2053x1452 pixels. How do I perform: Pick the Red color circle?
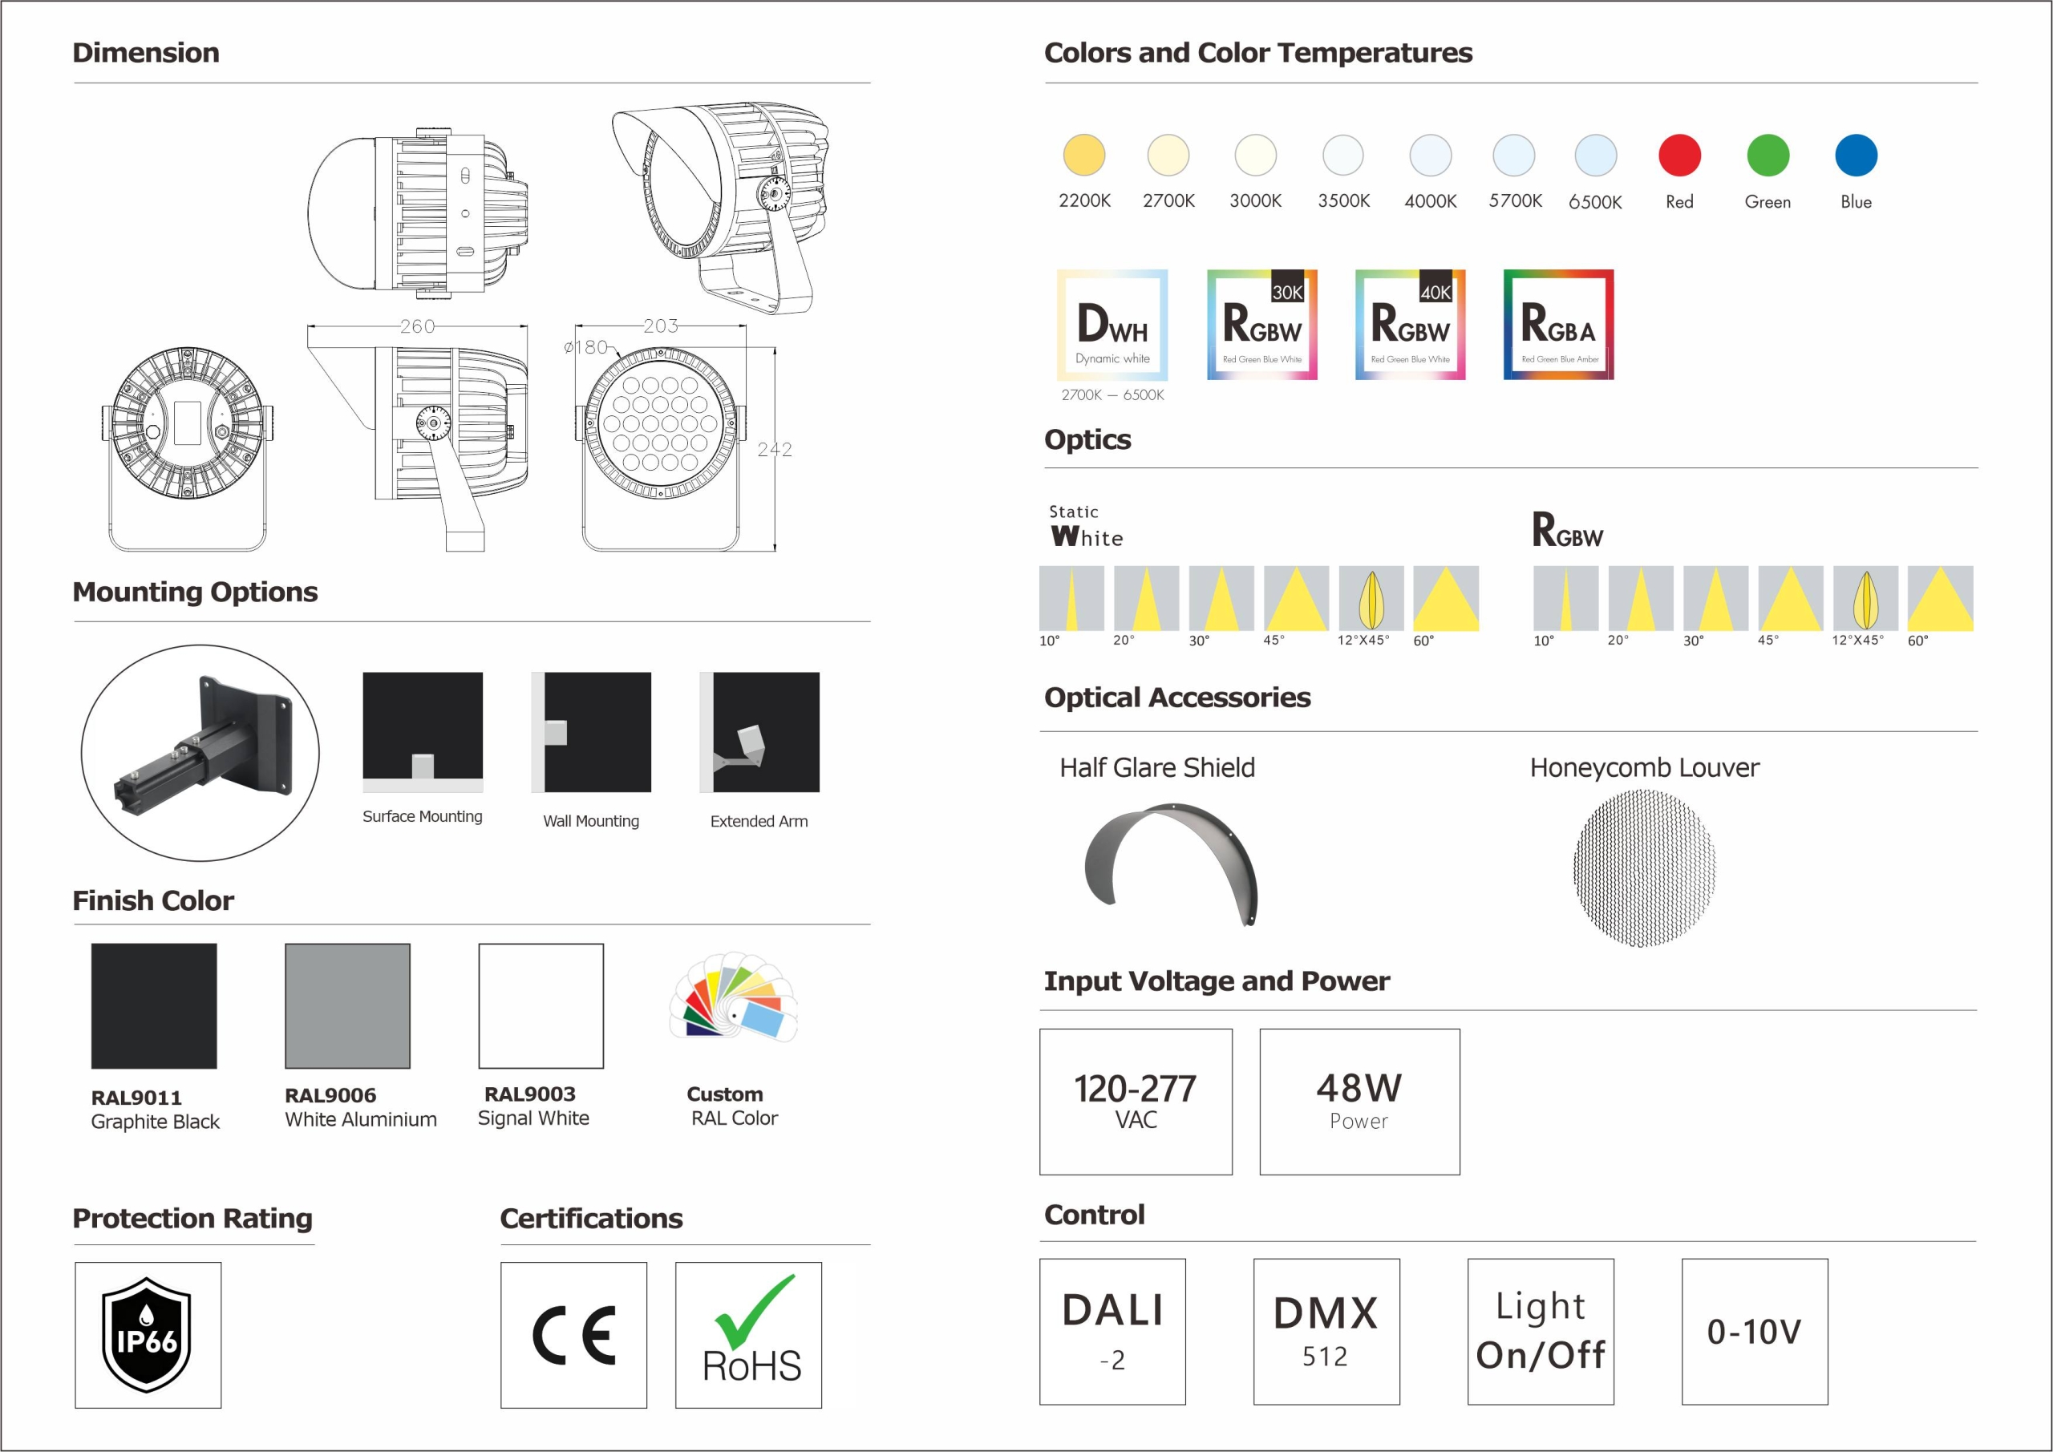[1679, 155]
